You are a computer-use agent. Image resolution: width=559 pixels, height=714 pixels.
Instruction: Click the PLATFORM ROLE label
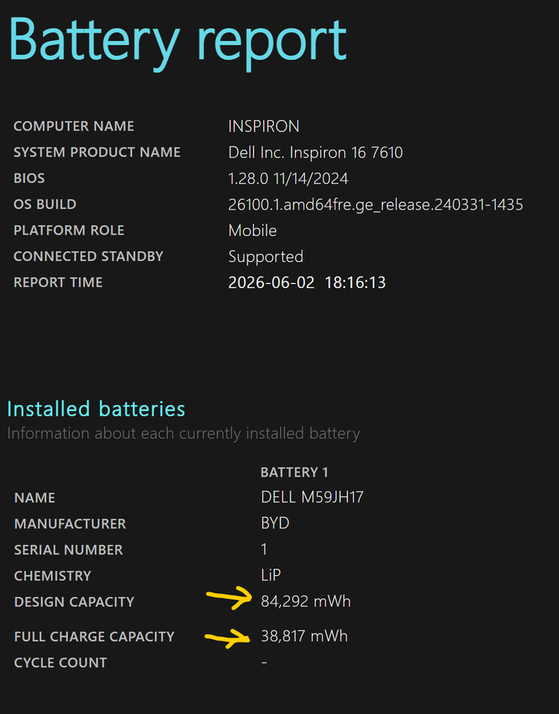[x=69, y=231]
